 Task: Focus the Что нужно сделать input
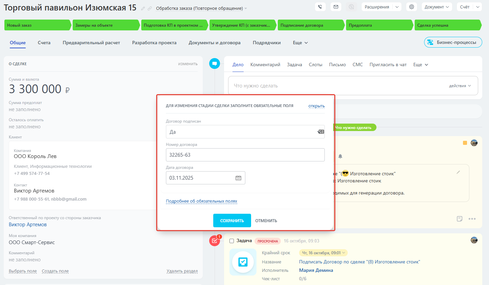(x=353, y=86)
